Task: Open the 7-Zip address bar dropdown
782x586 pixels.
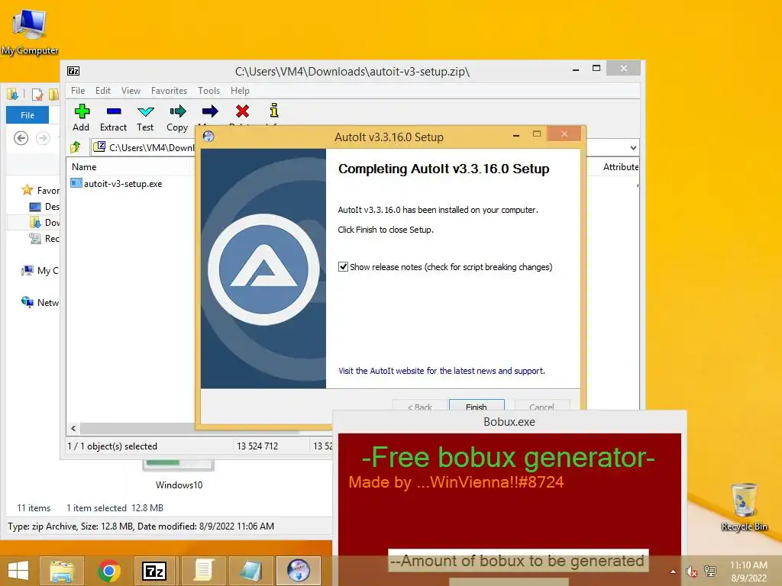Action: 633,147
